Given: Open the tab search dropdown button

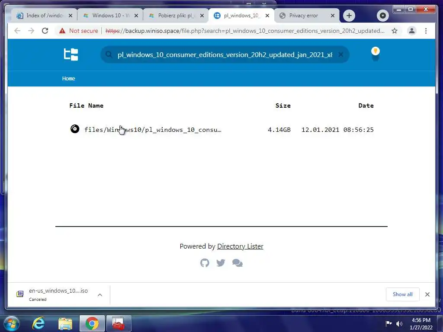Looking at the screenshot, I should (383, 16).
